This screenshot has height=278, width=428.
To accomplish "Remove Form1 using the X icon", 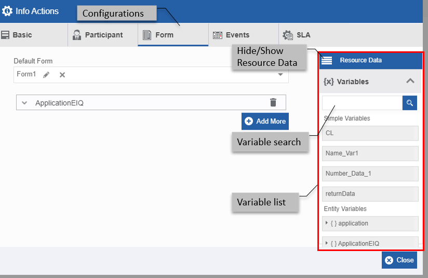I will pos(62,75).
